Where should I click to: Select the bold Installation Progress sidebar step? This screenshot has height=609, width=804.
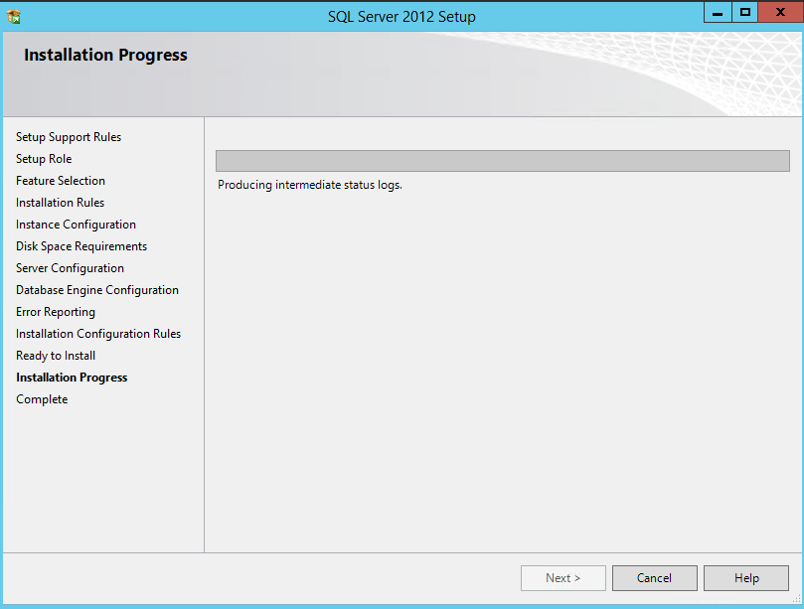coord(72,378)
